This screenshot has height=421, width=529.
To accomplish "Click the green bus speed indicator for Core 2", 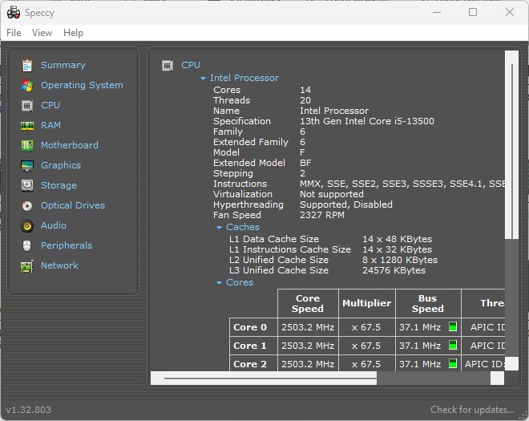I will (x=453, y=363).
